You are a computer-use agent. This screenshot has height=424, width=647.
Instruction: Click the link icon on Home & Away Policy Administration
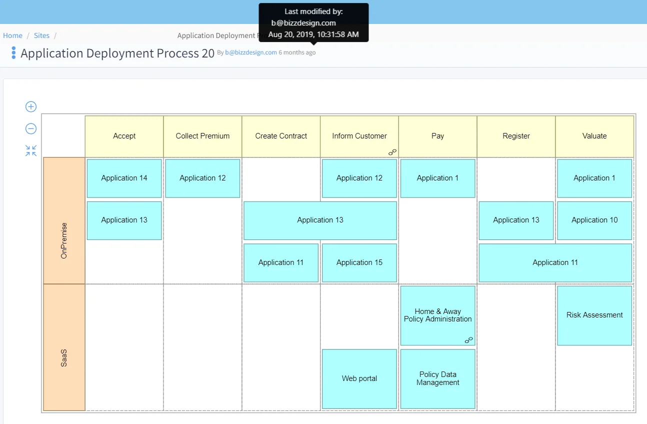click(468, 340)
